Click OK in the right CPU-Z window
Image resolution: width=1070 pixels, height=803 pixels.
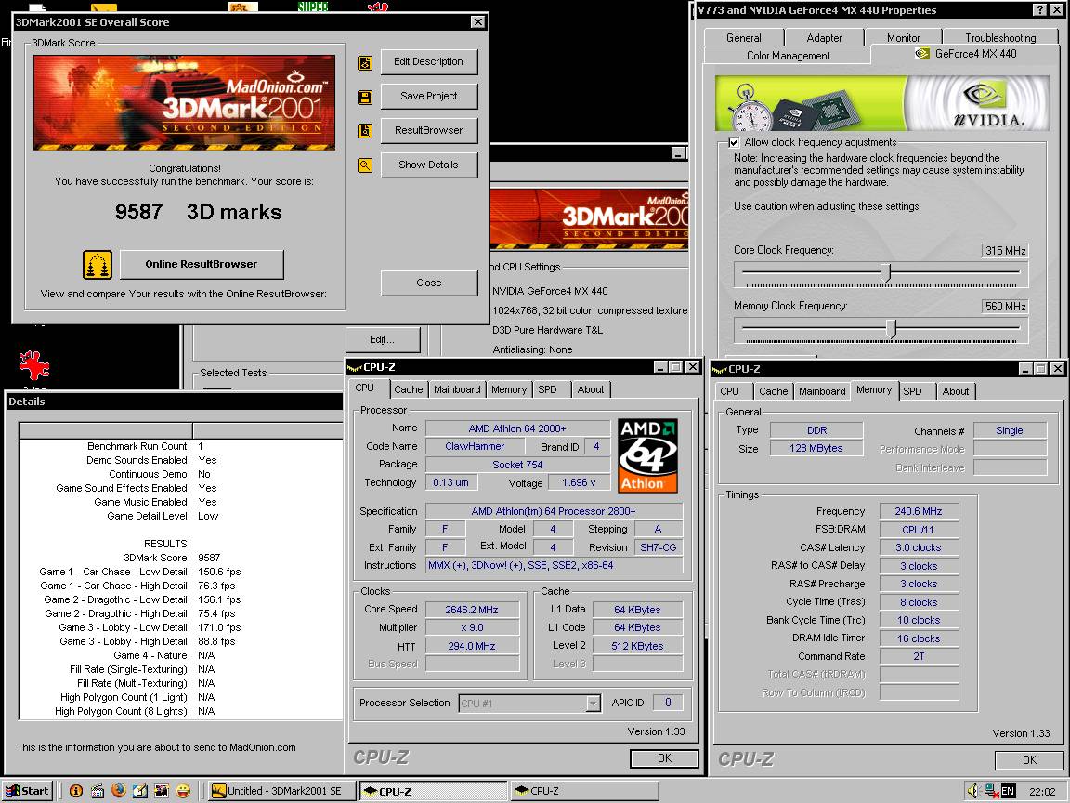pos(1029,759)
